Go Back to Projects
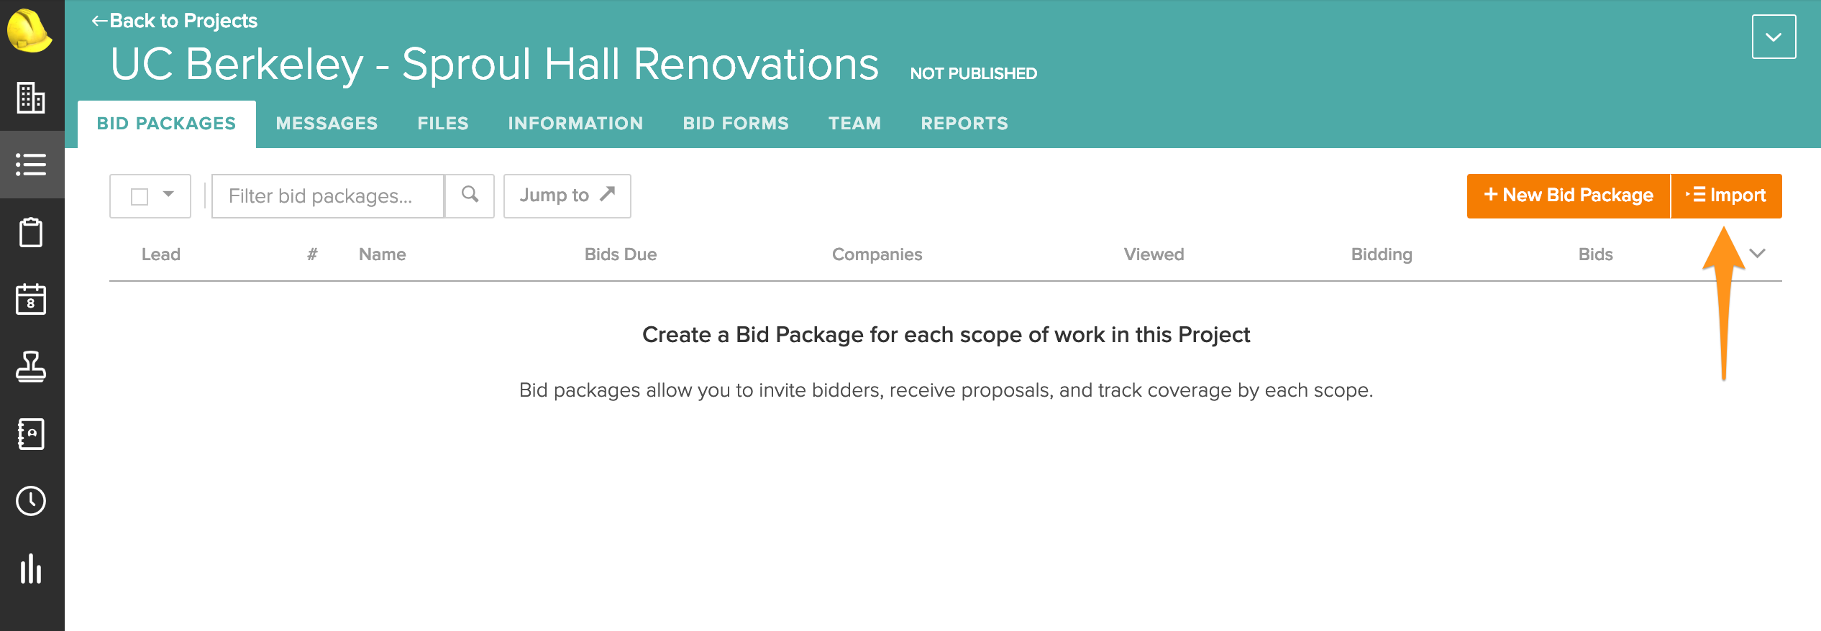The height and width of the screenshot is (631, 1821). pos(175,21)
